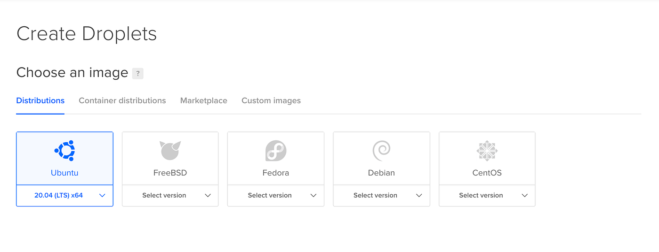Open Fedora Select version dropdown

[276, 195]
